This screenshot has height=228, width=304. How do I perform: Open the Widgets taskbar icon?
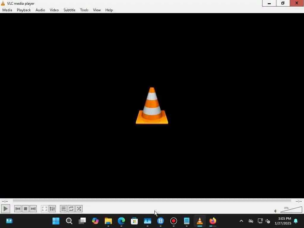pos(9,221)
